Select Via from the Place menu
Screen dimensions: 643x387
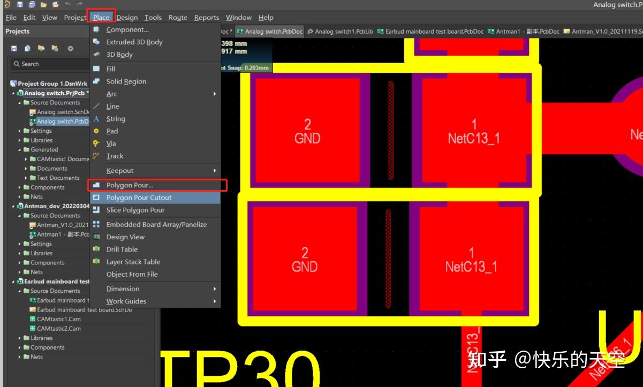(111, 143)
